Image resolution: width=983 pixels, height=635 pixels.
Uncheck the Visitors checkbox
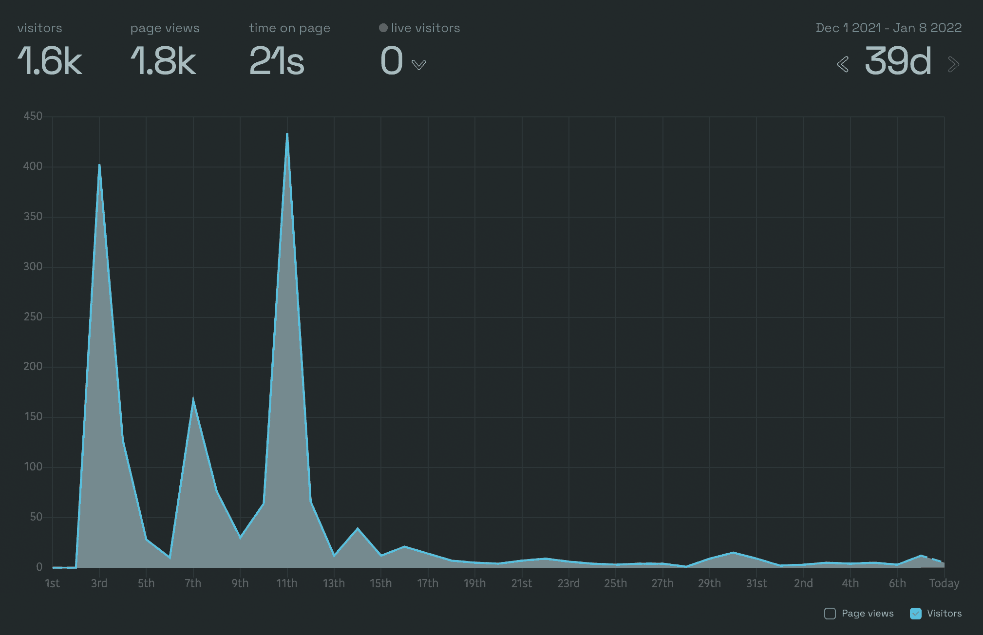coord(916,614)
